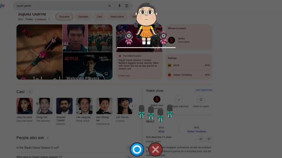Click the Netflix Watch now icon
The image size is (282, 158).
click(157, 99)
